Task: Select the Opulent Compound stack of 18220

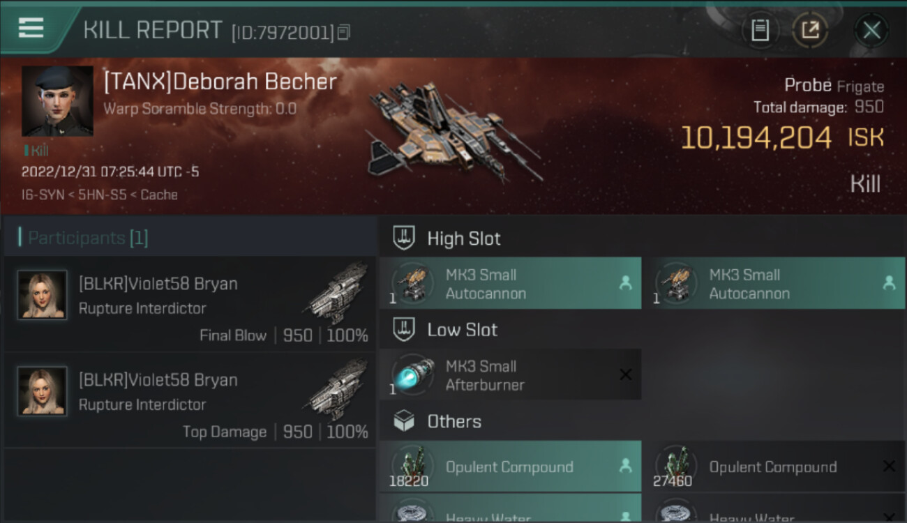Action: pos(510,467)
